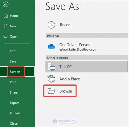
Task: Click the Recent clock icon
Action: point(51,25)
